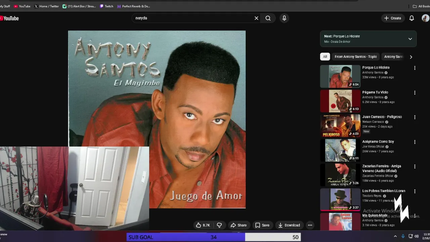Clear the search text with the X
Viewport: 430px width, 242px height.
coord(256,18)
